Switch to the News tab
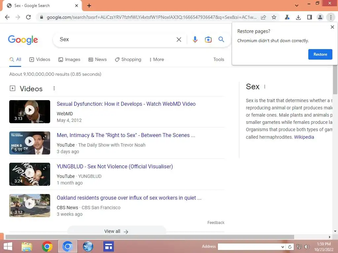 pos(97,60)
